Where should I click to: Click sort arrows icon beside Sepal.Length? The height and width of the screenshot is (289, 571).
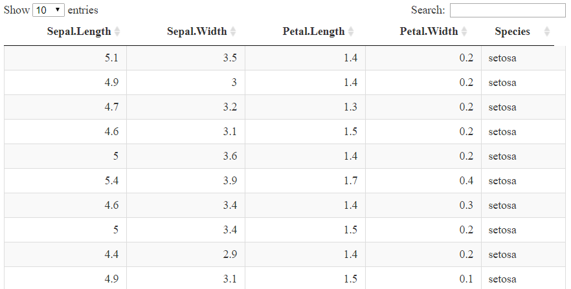117,32
